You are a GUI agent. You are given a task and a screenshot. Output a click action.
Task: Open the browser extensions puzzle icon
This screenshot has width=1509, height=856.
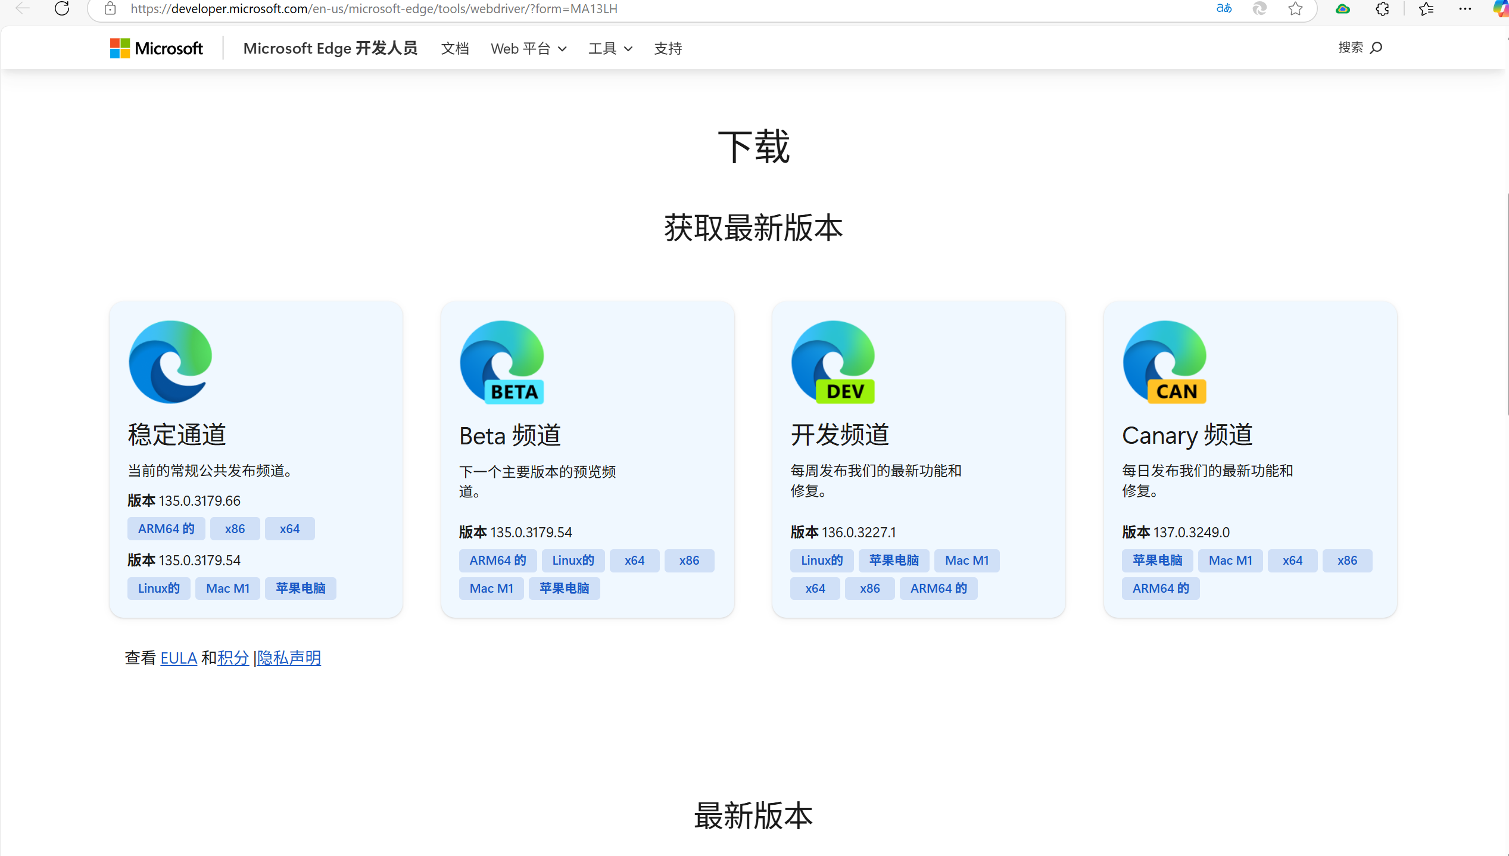[x=1382, y=8]
